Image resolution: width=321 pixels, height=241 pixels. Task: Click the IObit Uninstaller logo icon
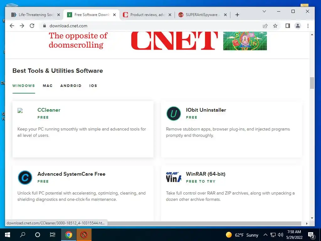(x=174, y=113)
